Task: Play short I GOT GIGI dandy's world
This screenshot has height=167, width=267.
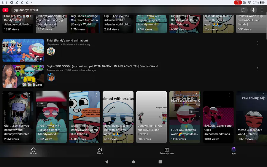Action: (185, 117)
